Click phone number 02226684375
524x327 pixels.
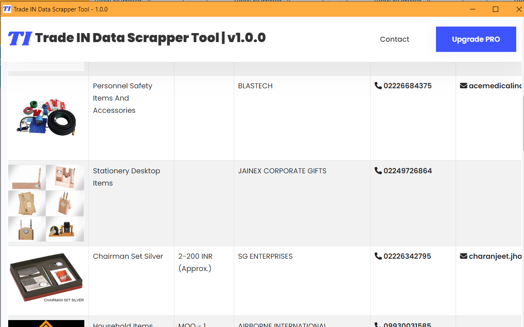pos(407,86)
